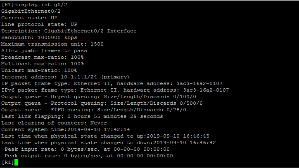The height and width of the screenshot is (168, 299).
Task: Click the Broadcast max-ratio line
Action: pos(42,57)
